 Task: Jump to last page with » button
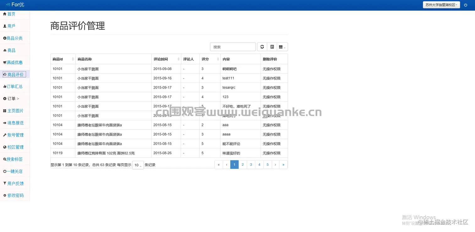coord(283,165)
